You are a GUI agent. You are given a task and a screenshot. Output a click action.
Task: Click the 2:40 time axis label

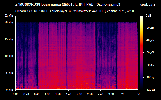pos(100,94)
